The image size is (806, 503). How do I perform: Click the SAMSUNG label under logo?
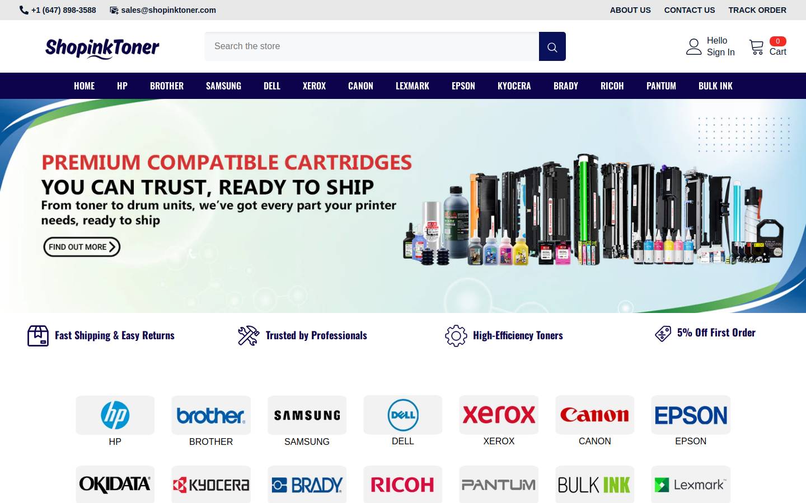(307, 442)
